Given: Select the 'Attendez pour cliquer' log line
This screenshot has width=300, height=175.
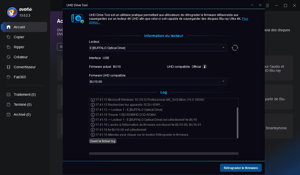Looking at the screenshot, I should pyautogui.click(x=140, y=135).
